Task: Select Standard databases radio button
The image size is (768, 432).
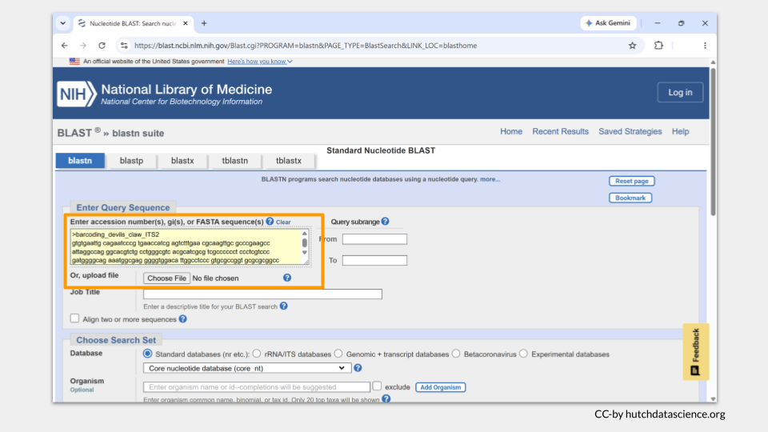Action: 147,354
